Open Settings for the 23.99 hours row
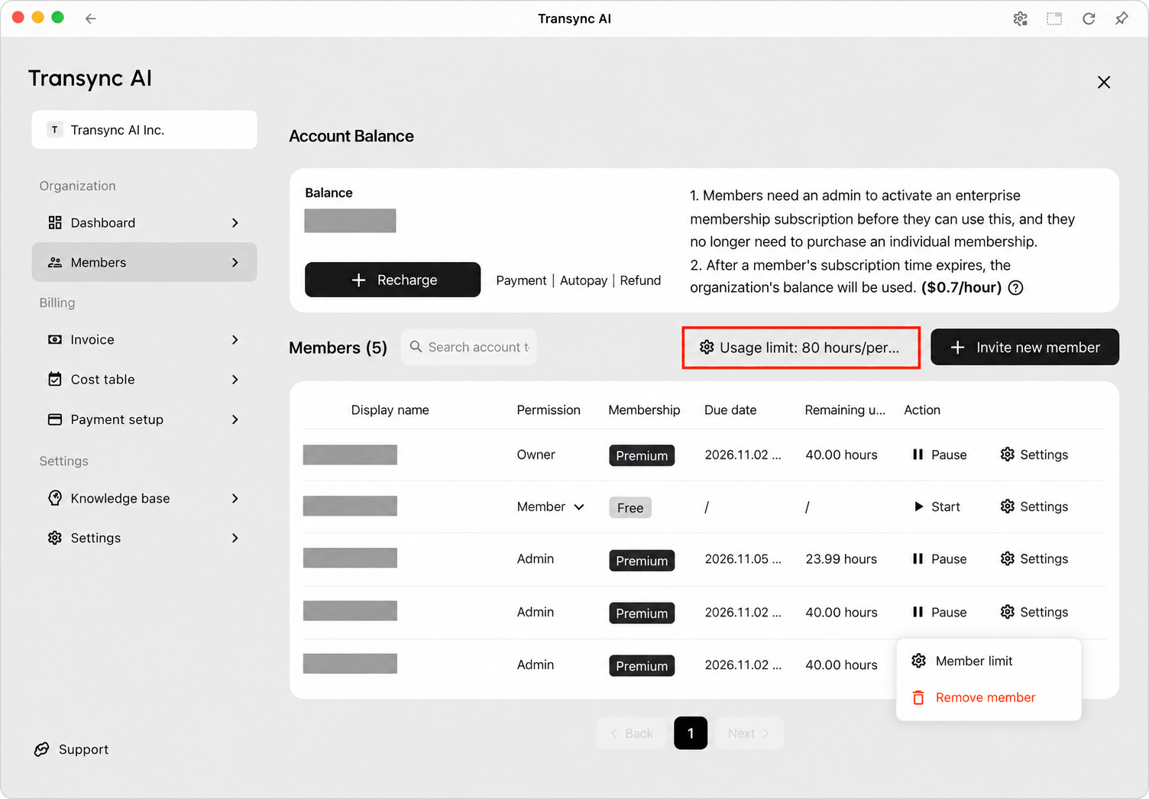1149x799 pixels. coord(1034,559)
